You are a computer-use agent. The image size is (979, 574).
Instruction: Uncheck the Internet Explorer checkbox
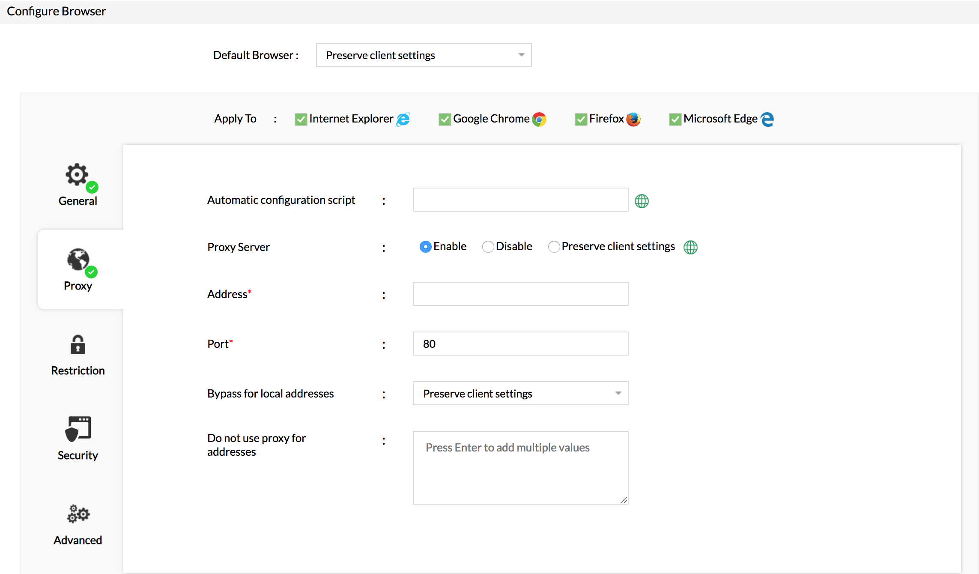coord(301,119)
